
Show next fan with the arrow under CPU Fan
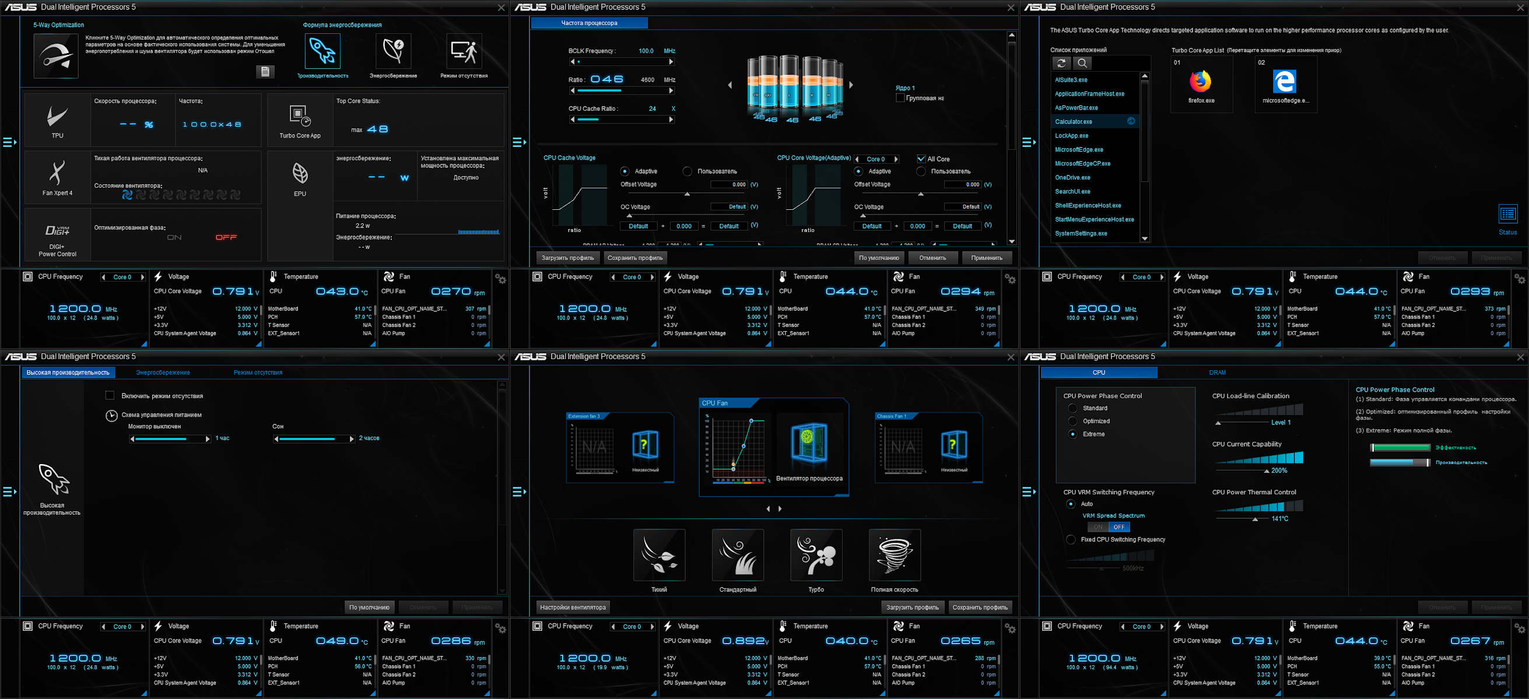pyautogui.click(x=780, y=508)
